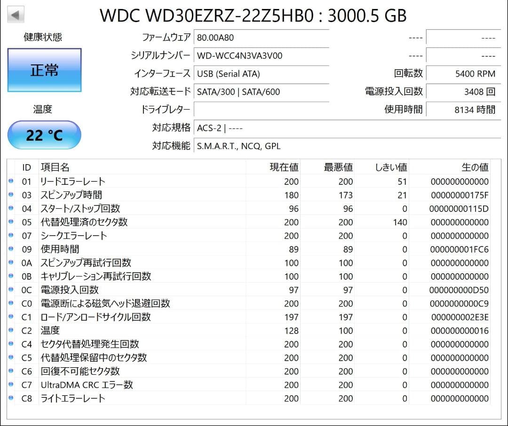Select the 代替処理保留中のセクタ数 row name

tap(94, 358)
